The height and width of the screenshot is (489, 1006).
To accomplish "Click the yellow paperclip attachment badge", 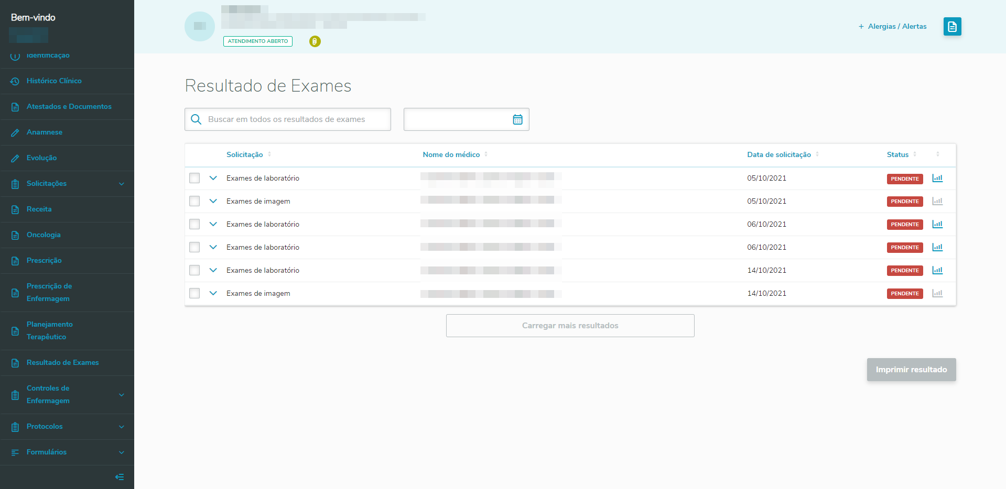I will [315, 41].
